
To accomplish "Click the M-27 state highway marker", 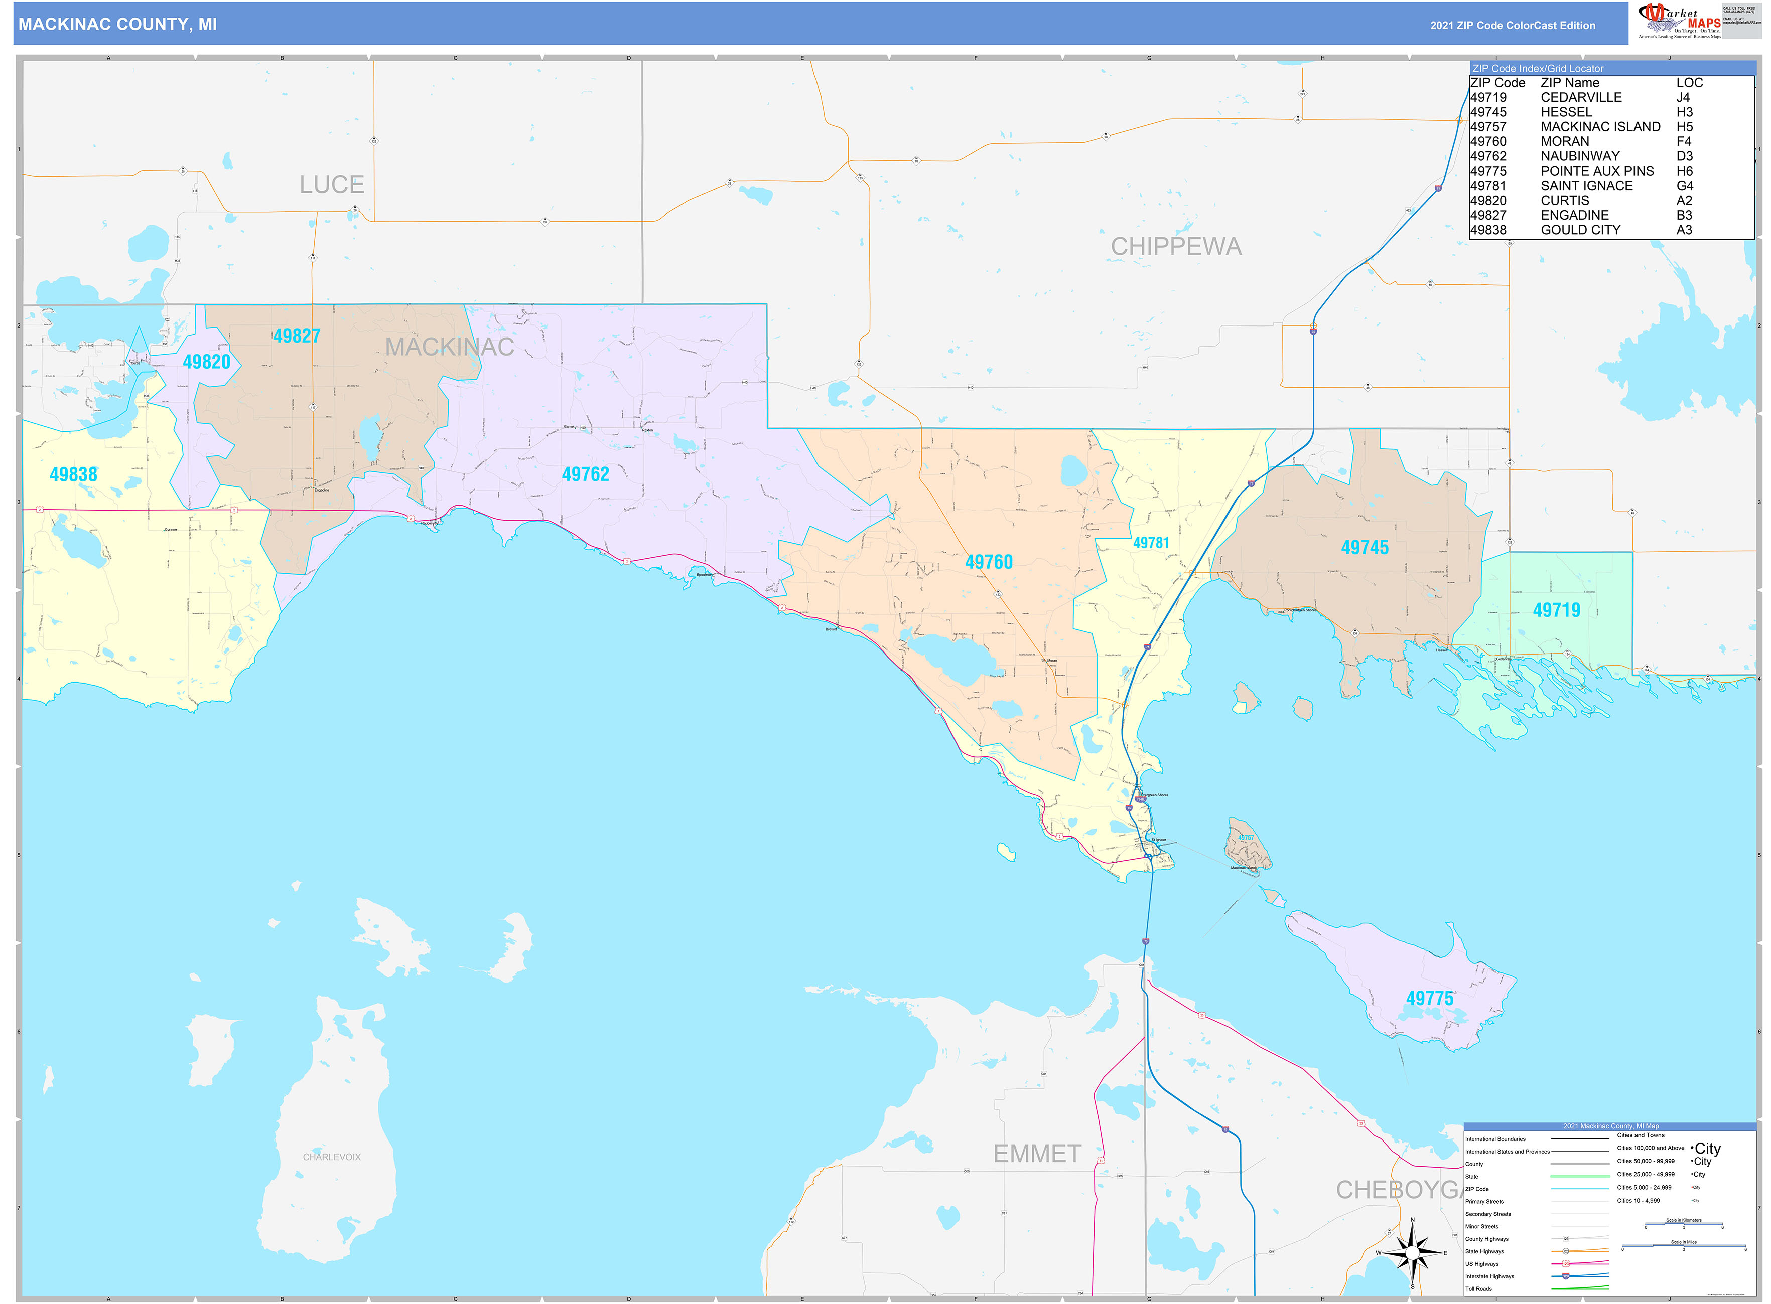I will 1390,1232.
